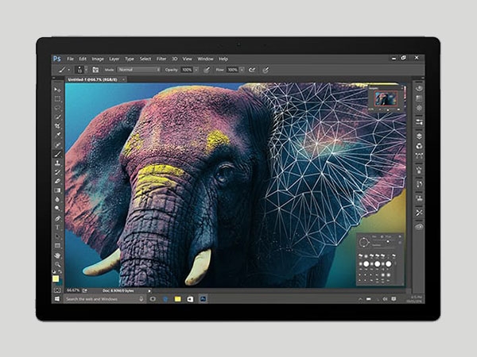
Task: Select the Clone Stamp tool
Action: click(57, 163)
